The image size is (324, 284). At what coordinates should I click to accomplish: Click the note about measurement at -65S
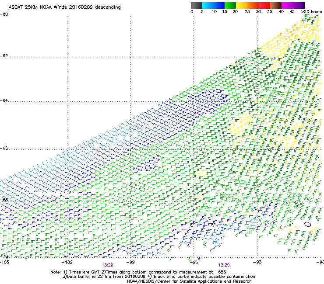(164, 272)
